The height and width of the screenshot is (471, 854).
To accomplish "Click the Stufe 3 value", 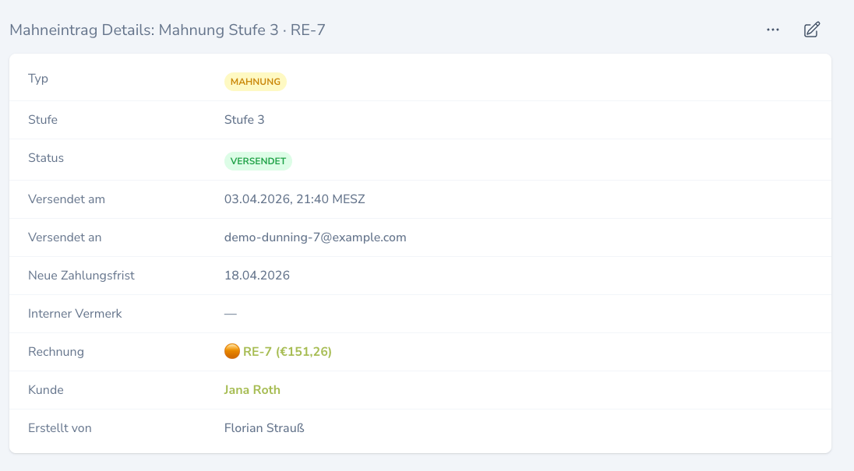I will tap(245, 120).
